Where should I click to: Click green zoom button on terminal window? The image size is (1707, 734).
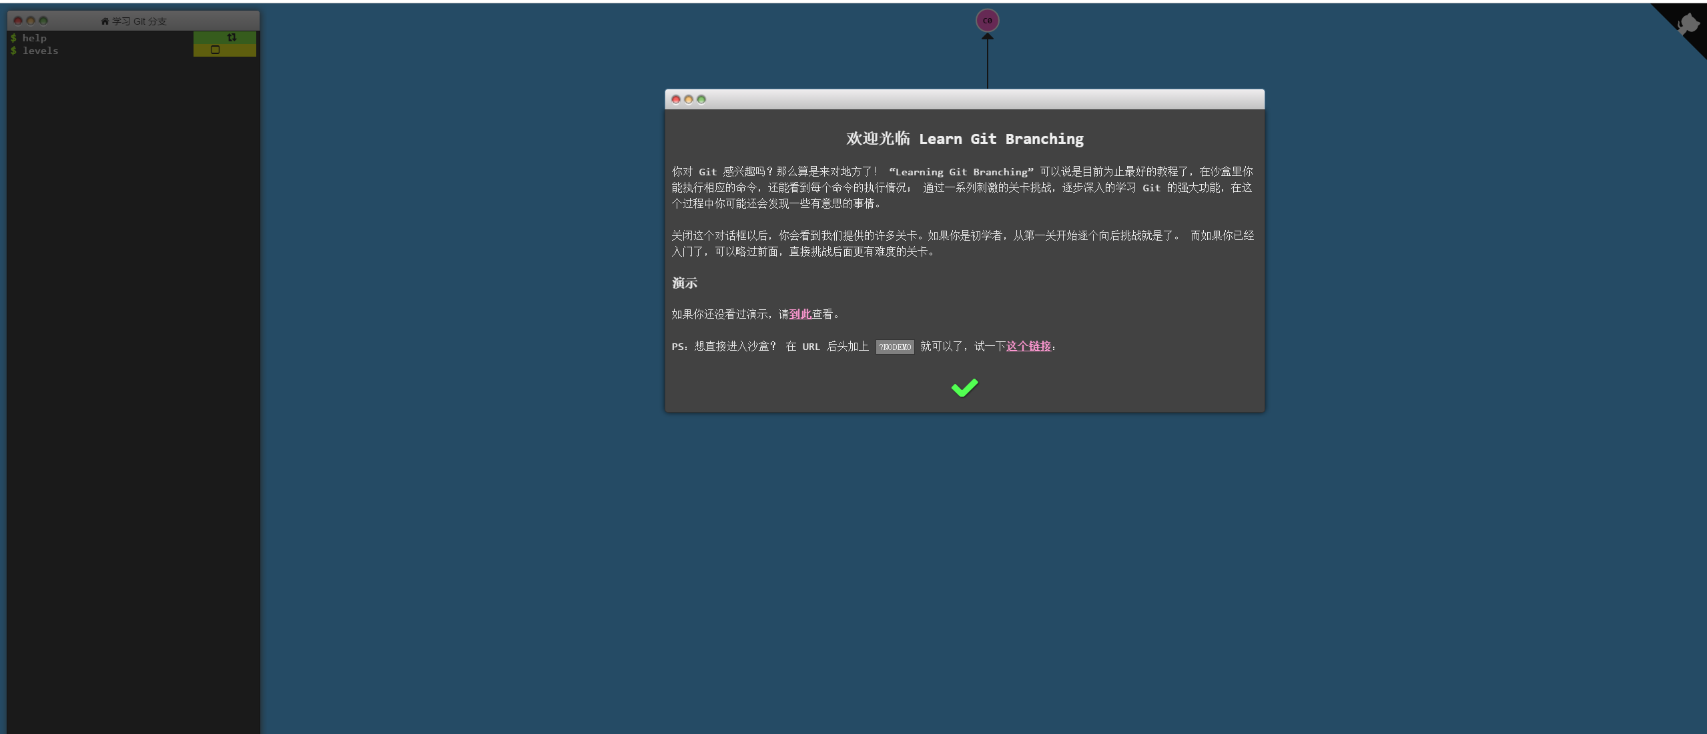[x=43, y=21]
